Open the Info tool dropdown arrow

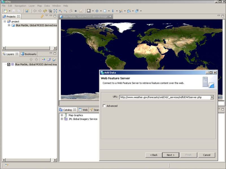coord(117,11)
